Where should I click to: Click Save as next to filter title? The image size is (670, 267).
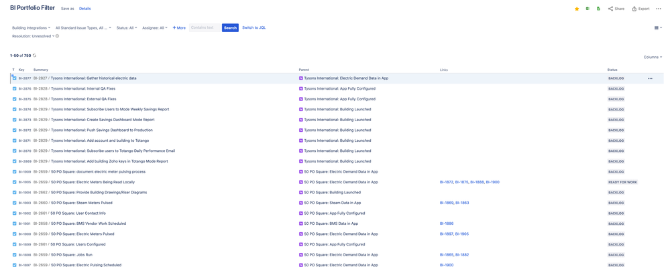click(x=68, y=9)
